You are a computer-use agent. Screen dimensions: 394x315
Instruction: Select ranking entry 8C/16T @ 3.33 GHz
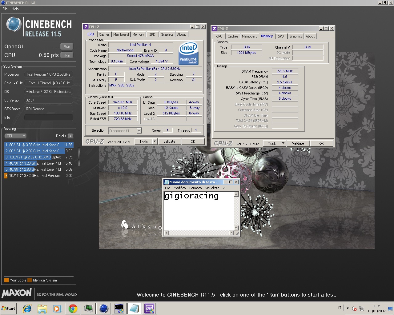39,145
